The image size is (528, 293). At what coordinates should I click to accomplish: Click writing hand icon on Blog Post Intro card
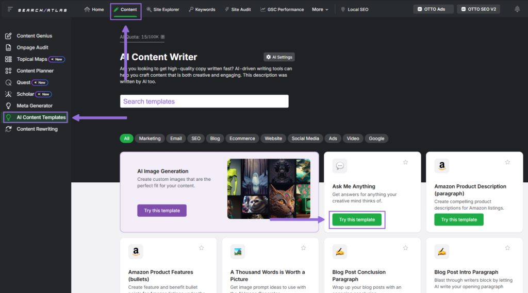coord(441,251)
